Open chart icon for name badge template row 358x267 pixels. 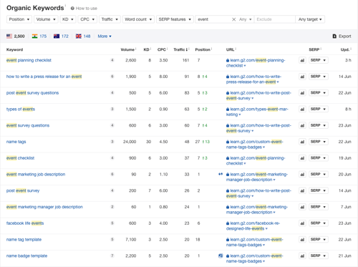click(302, 256)
